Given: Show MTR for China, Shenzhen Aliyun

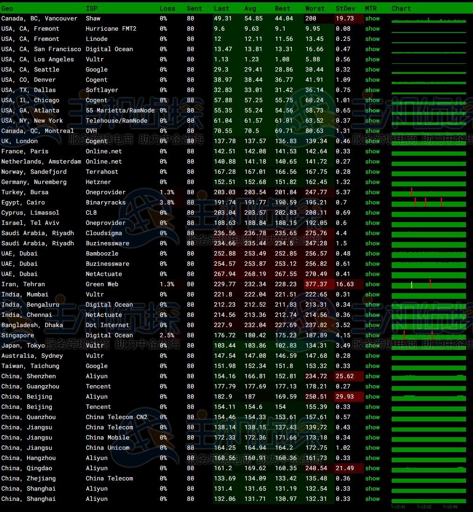Looking at the screenshot, I should pyautogui.click(x=372, y=376).
